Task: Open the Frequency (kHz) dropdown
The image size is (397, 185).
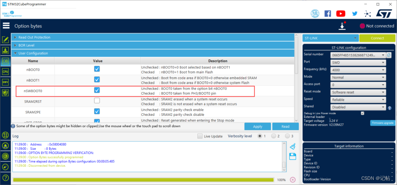Action: (x=358, y=70)
